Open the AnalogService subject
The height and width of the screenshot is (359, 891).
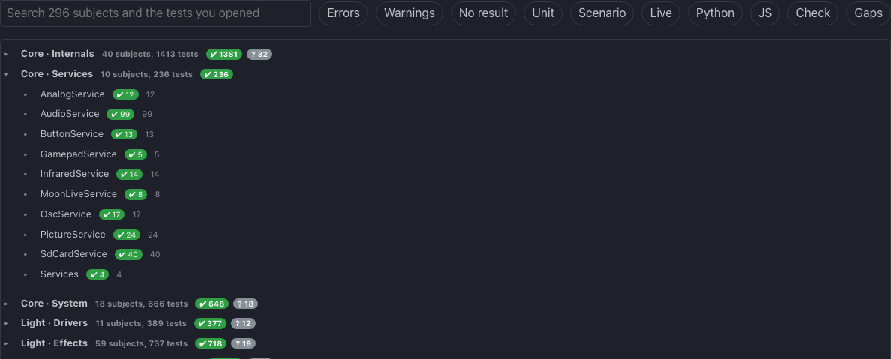coord(72,94)
